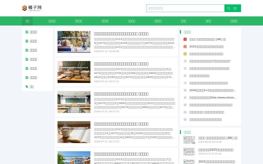The image size is (263, 164).
Task: Click the broken image beside the 2024-08-14 entry
Action: tap(189, 140)
